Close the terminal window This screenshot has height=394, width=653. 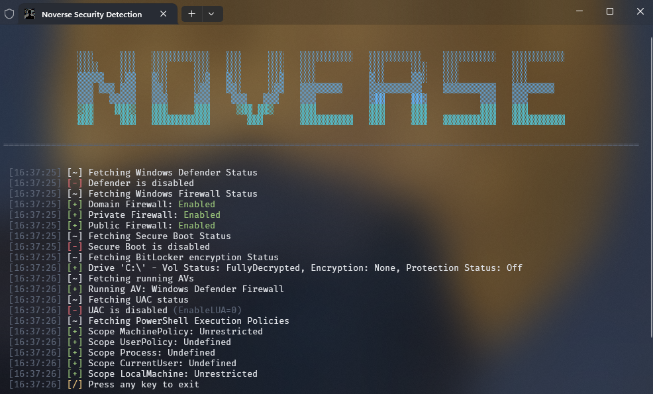pos(640,11)
